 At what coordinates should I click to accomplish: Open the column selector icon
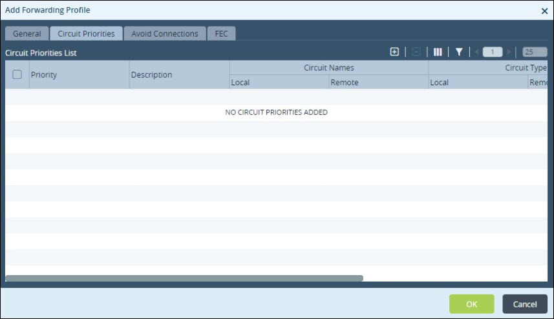438,52
